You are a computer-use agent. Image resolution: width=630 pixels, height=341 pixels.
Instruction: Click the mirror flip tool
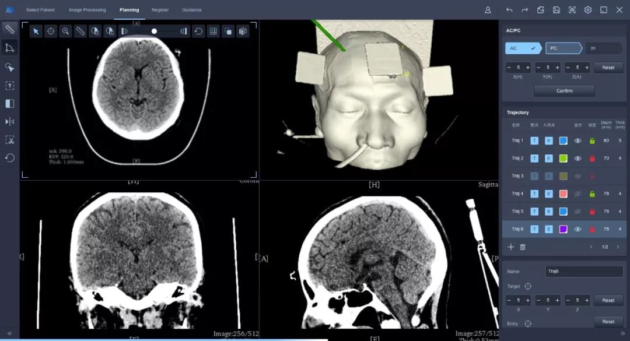[x=10, y=121]
